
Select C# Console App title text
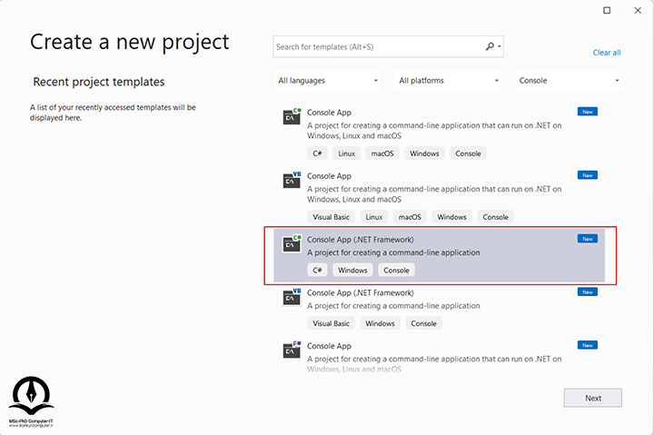coord(329,113)
